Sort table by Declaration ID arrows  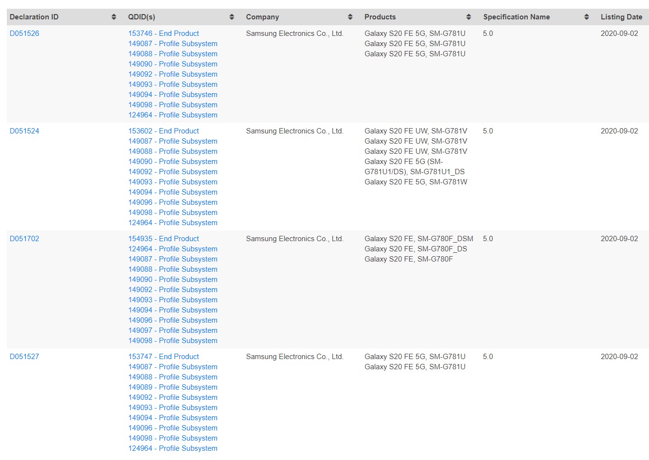(x=114, y=17)
